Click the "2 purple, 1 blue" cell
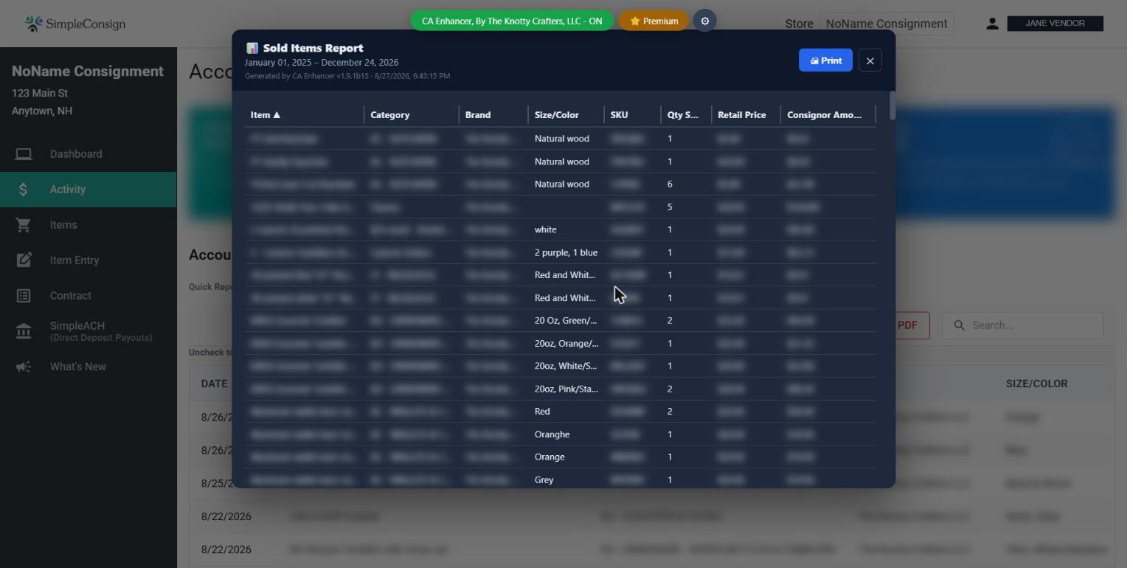Screen dimensions: 1133x568 click(x=566, y=252)
